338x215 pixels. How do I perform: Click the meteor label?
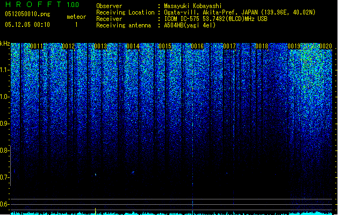tap(76, 17)
